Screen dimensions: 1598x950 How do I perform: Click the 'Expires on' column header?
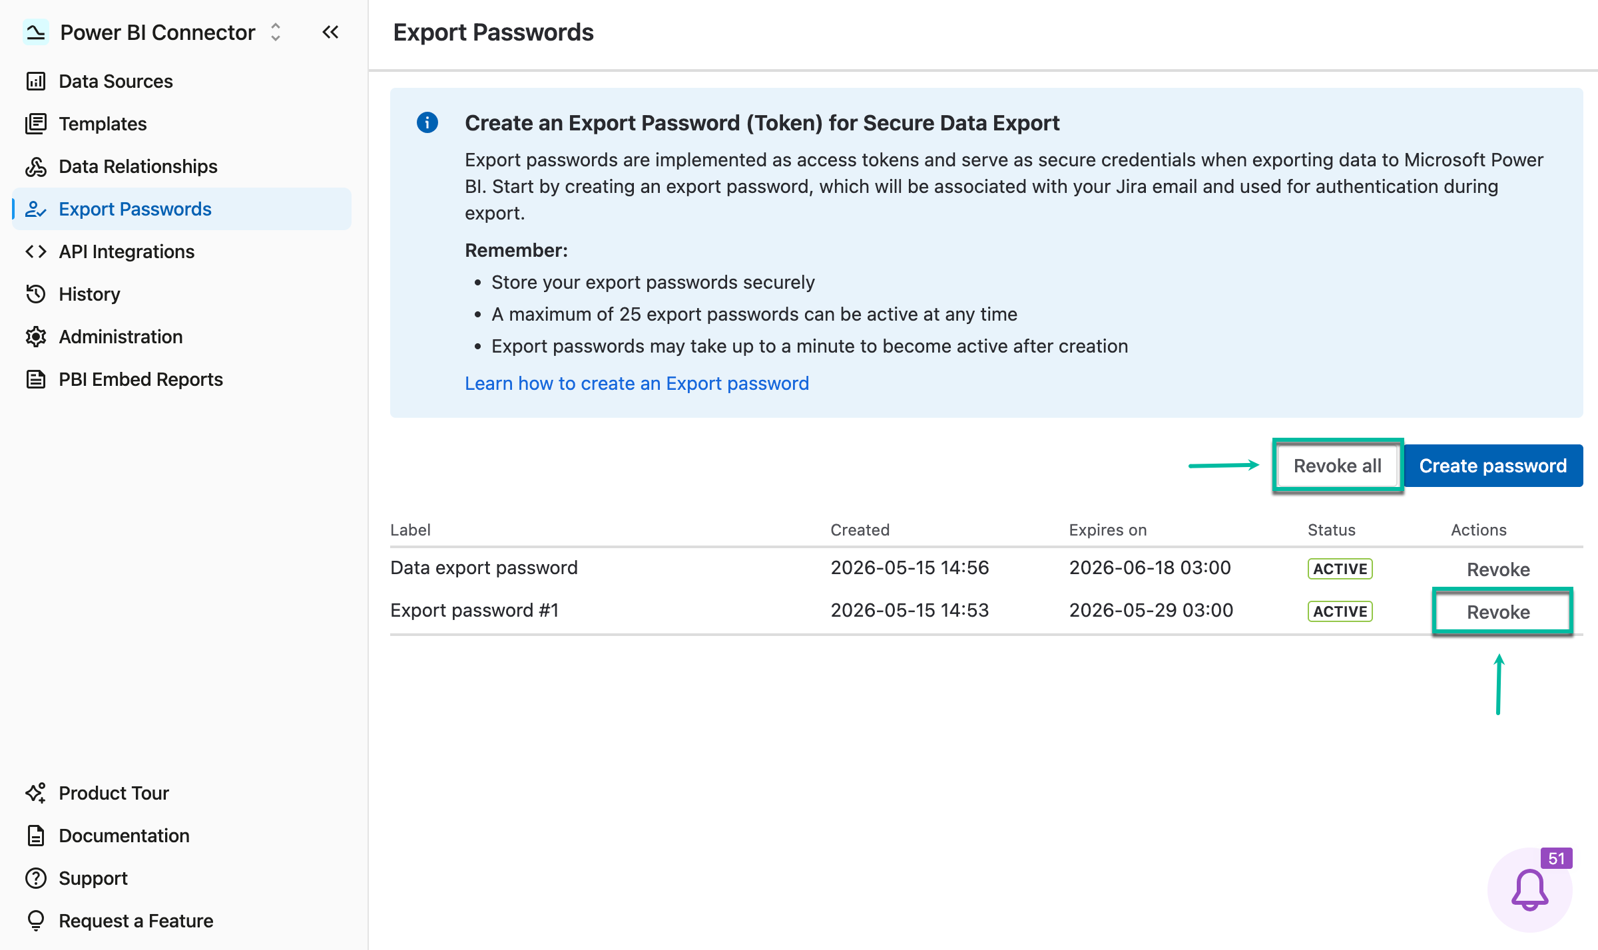click(x=1107, y=530)
